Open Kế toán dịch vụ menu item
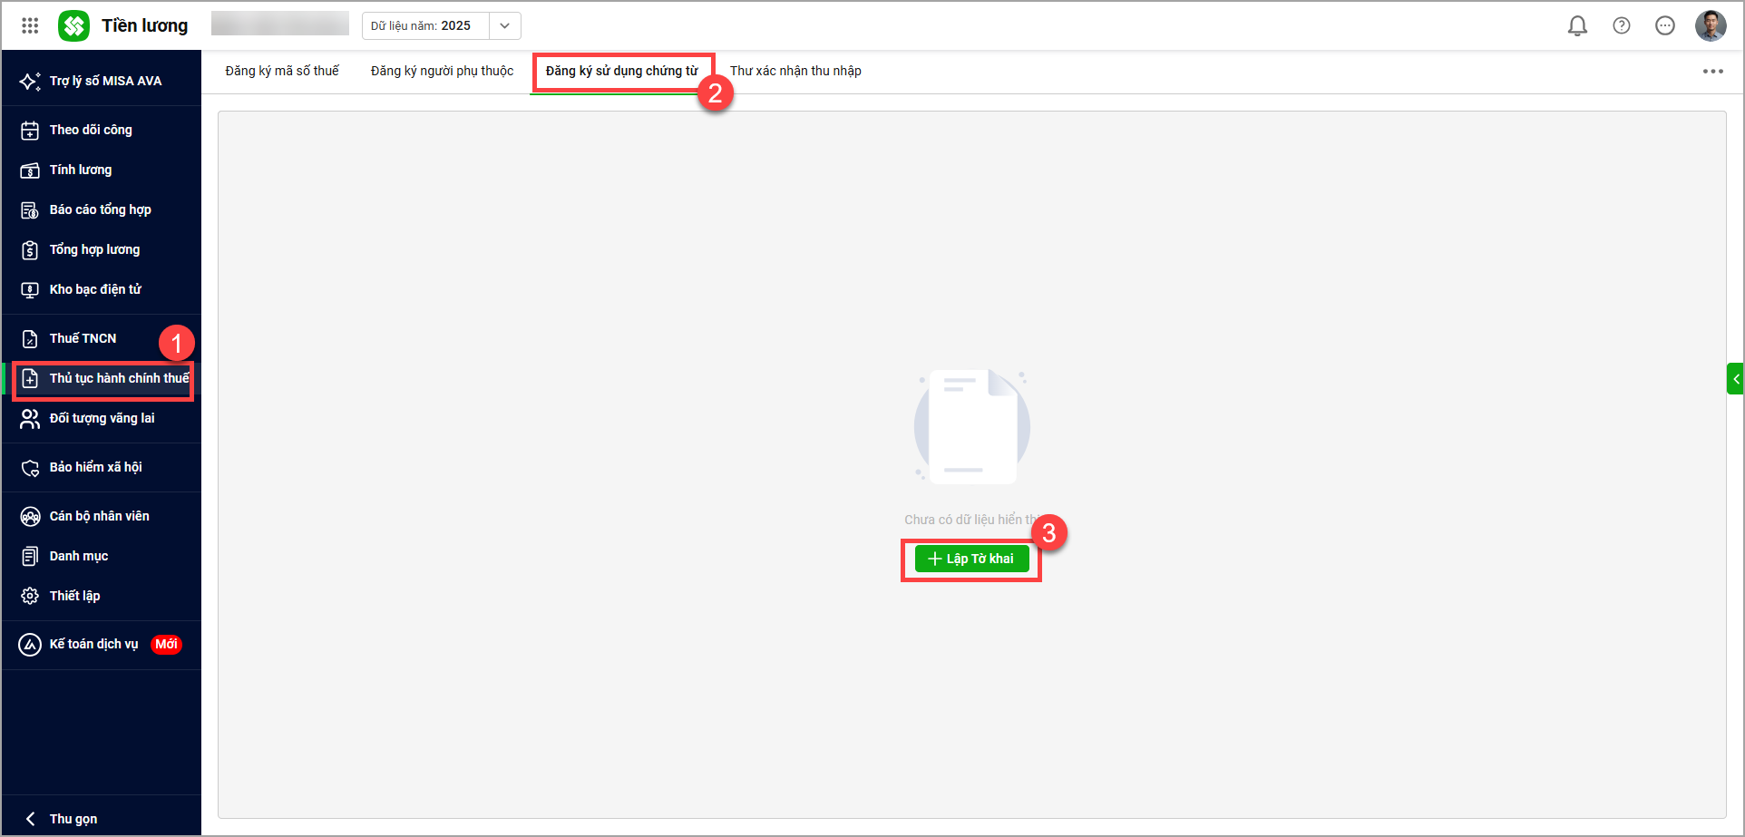This screenshot has width=1745, height=837. [x=93, y=644]
